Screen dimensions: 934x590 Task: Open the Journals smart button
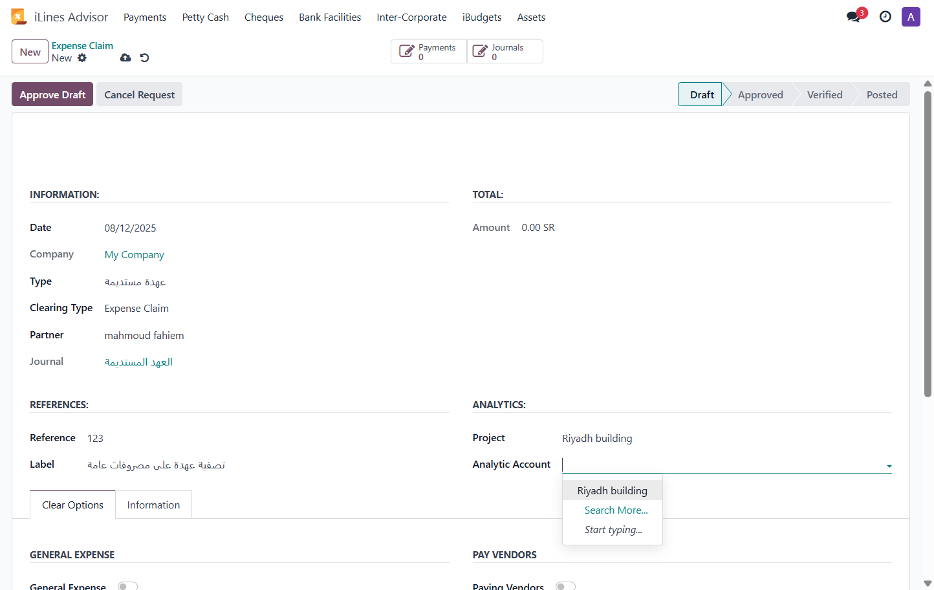(505, 52)
